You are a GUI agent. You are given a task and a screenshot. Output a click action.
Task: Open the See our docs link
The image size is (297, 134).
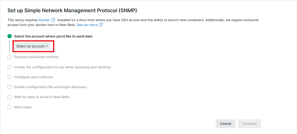(x=87, y=25)
